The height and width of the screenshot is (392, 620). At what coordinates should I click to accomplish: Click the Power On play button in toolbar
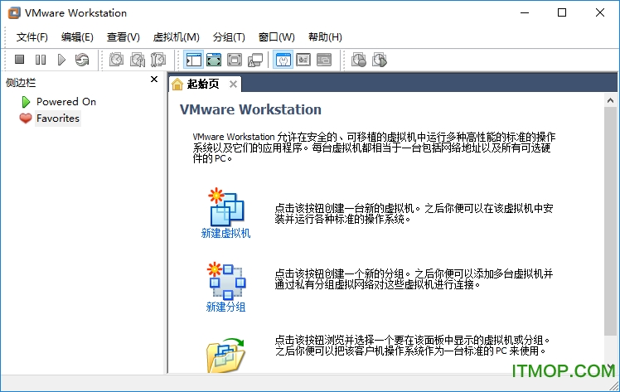click(61, 60)
